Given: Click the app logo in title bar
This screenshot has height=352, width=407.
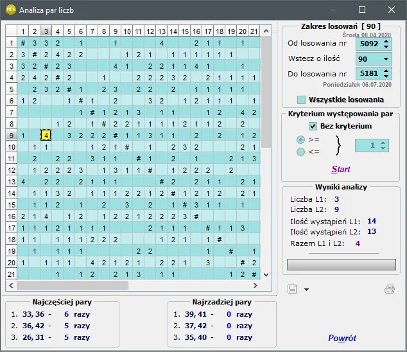Looking at the screenshot, I should click(x=10, y=10).
